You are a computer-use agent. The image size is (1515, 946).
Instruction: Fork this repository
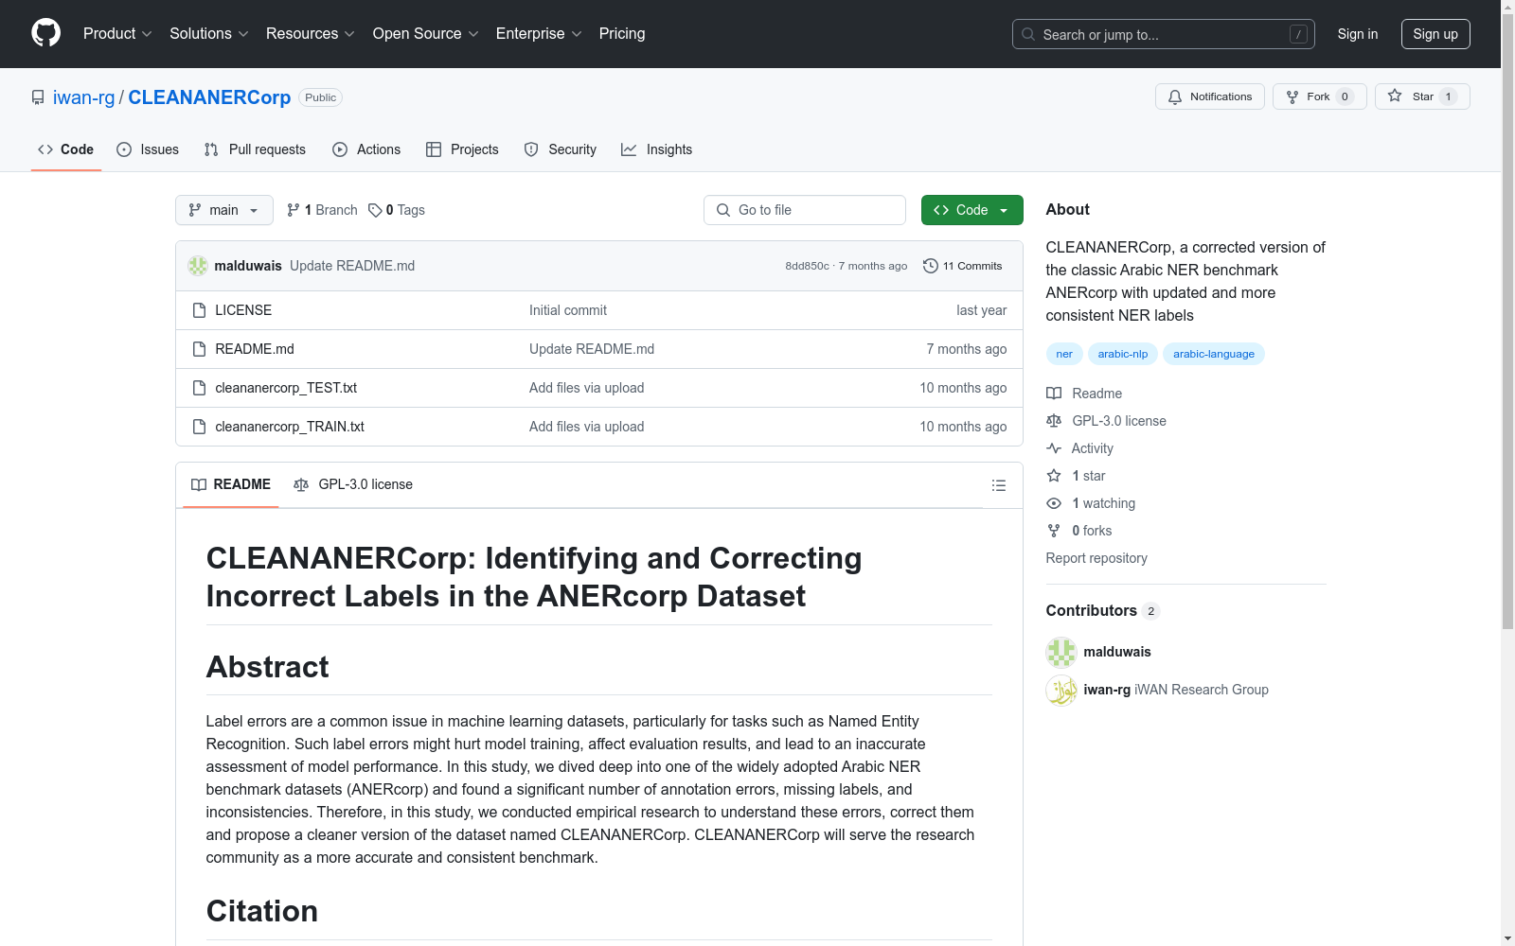point(1319,96)
